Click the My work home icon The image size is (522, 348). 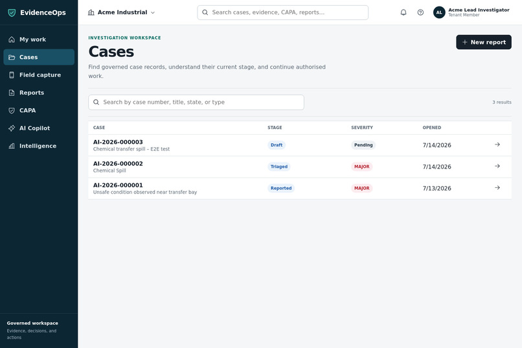[x=12, y=40]
